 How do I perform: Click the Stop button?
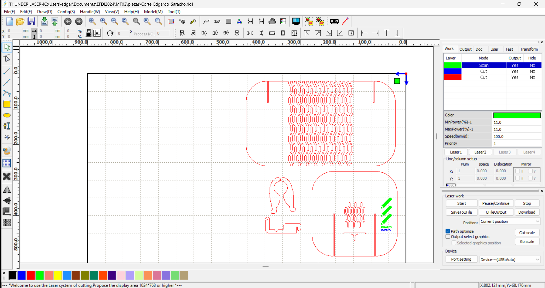click(527, 203)
